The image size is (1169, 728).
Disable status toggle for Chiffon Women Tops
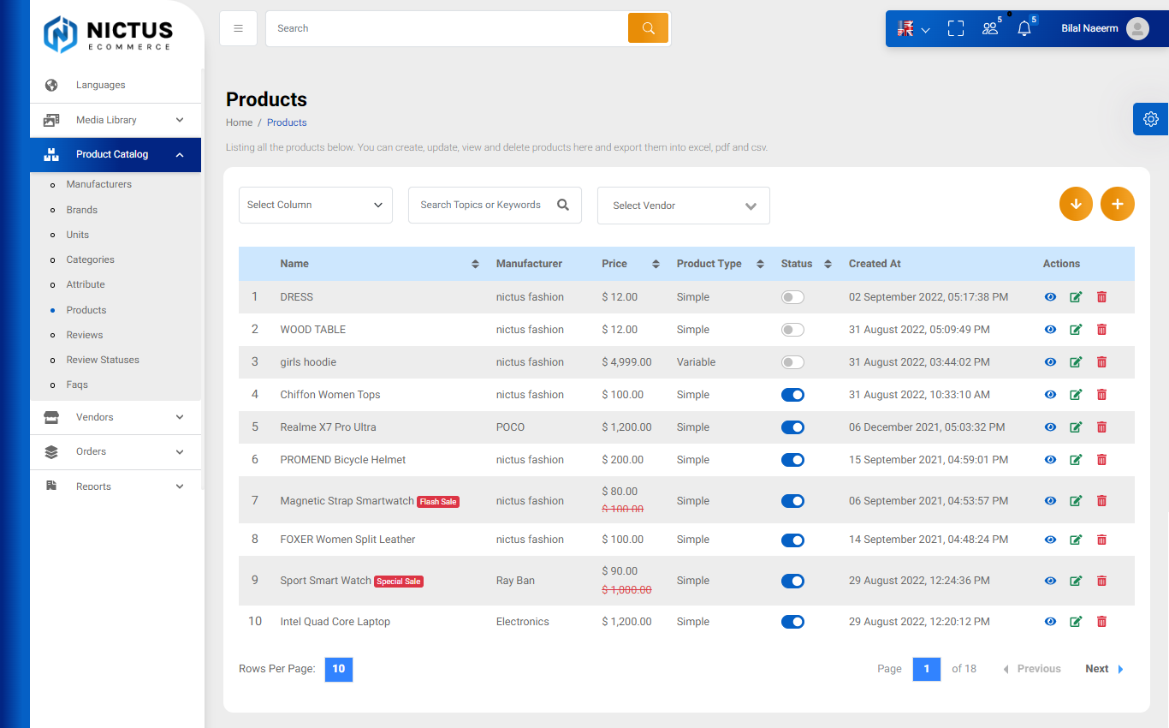[x=792, y=395]
